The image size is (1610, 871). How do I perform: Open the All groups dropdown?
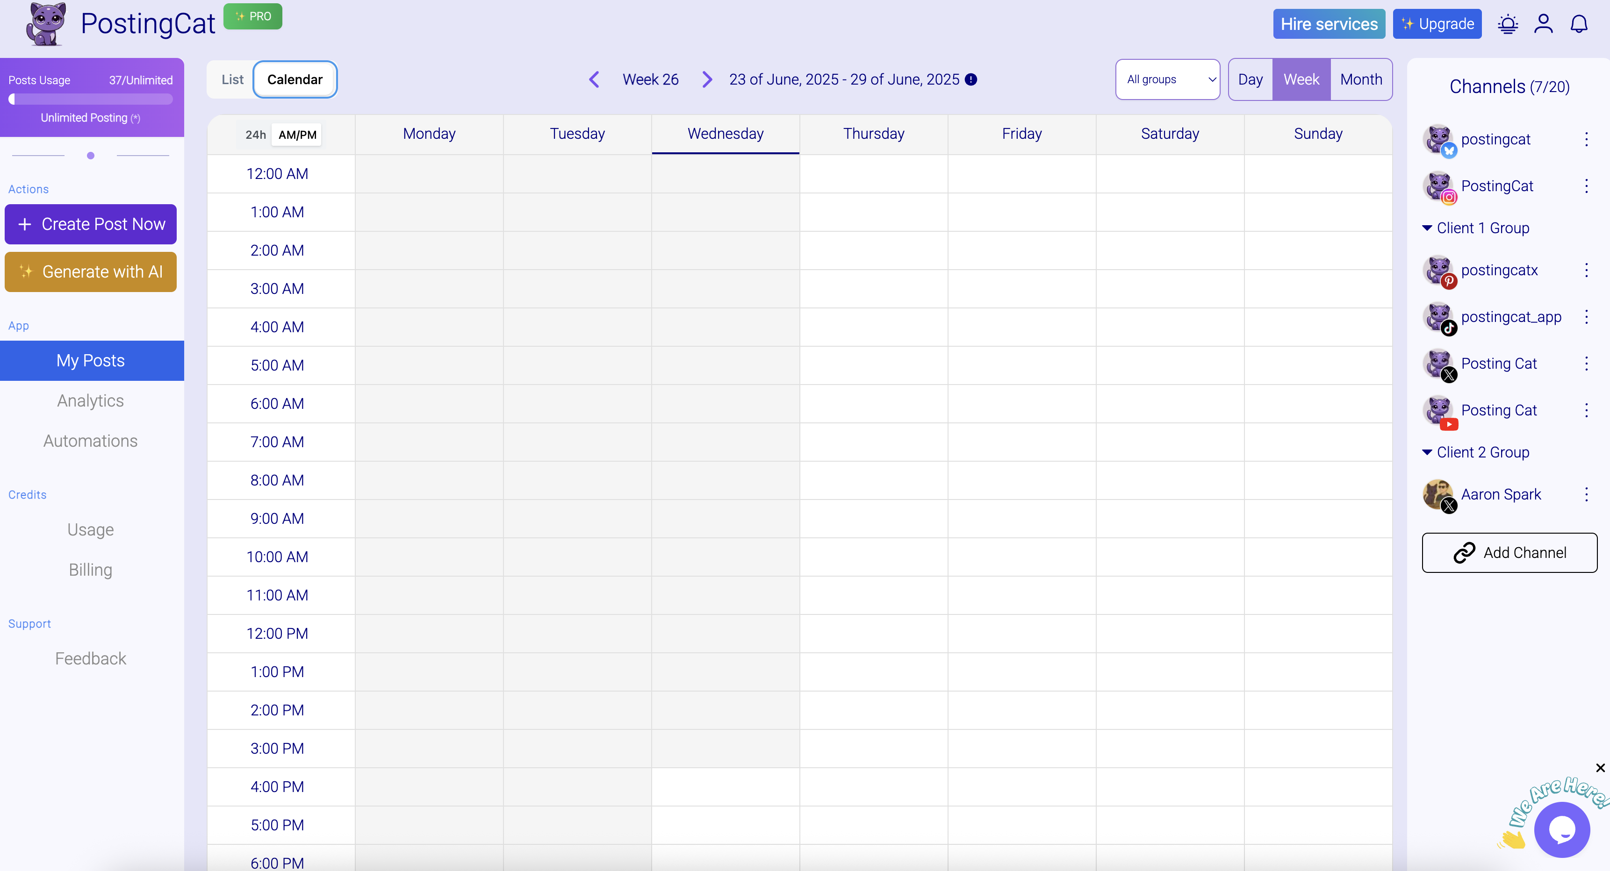tap(1167, 79)
